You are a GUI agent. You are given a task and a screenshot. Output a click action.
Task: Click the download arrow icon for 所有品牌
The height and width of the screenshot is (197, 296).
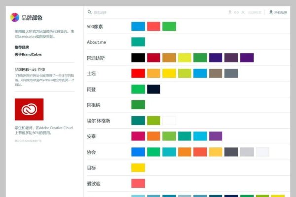click(x=271, y=12)
